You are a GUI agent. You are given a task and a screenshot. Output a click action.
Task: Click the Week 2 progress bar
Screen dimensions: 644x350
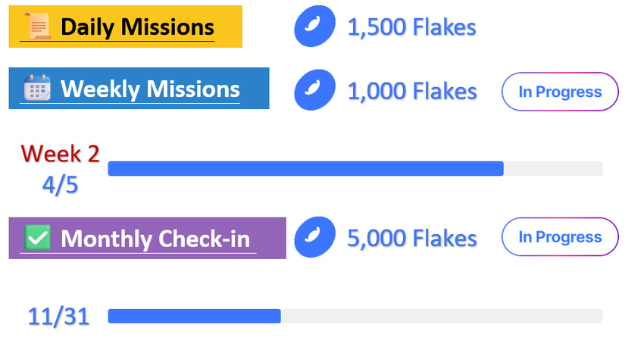click(x=355, y=168)
